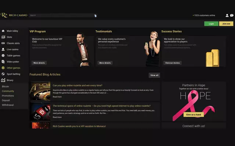This screenshot has width=235, height=146.
Task: Click the Table games chip icon
Action: pyautogui.click(x=3, y=55)
